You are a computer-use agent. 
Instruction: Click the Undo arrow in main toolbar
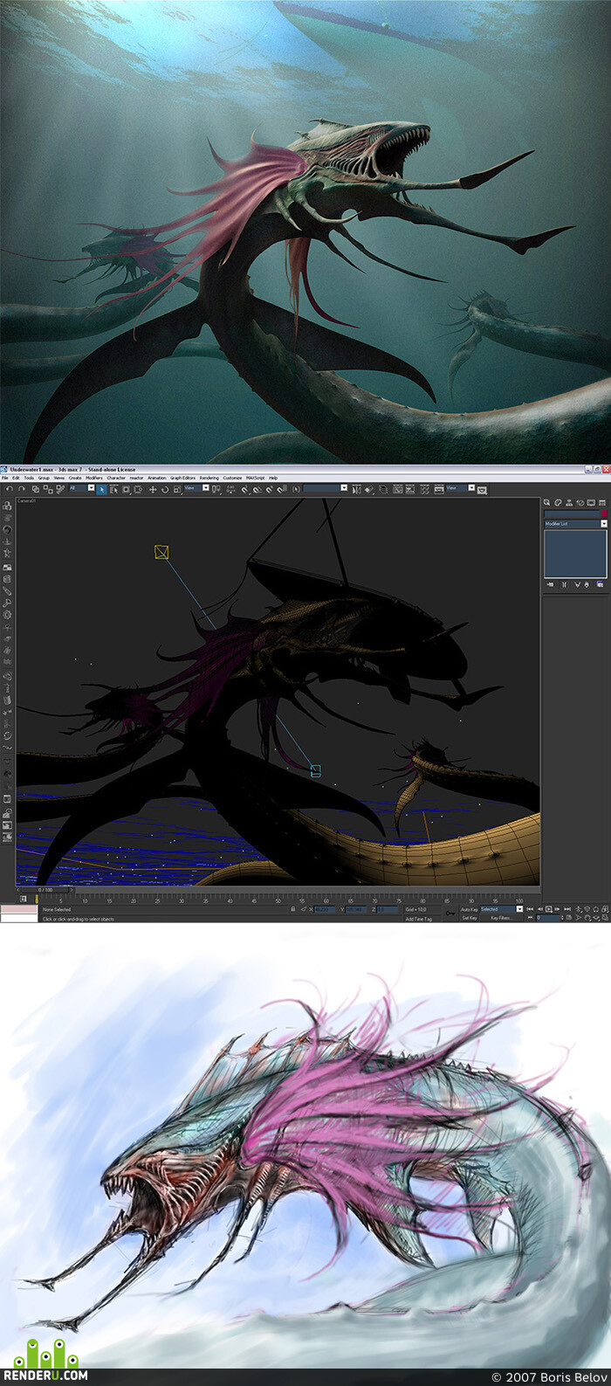[9, 489]
